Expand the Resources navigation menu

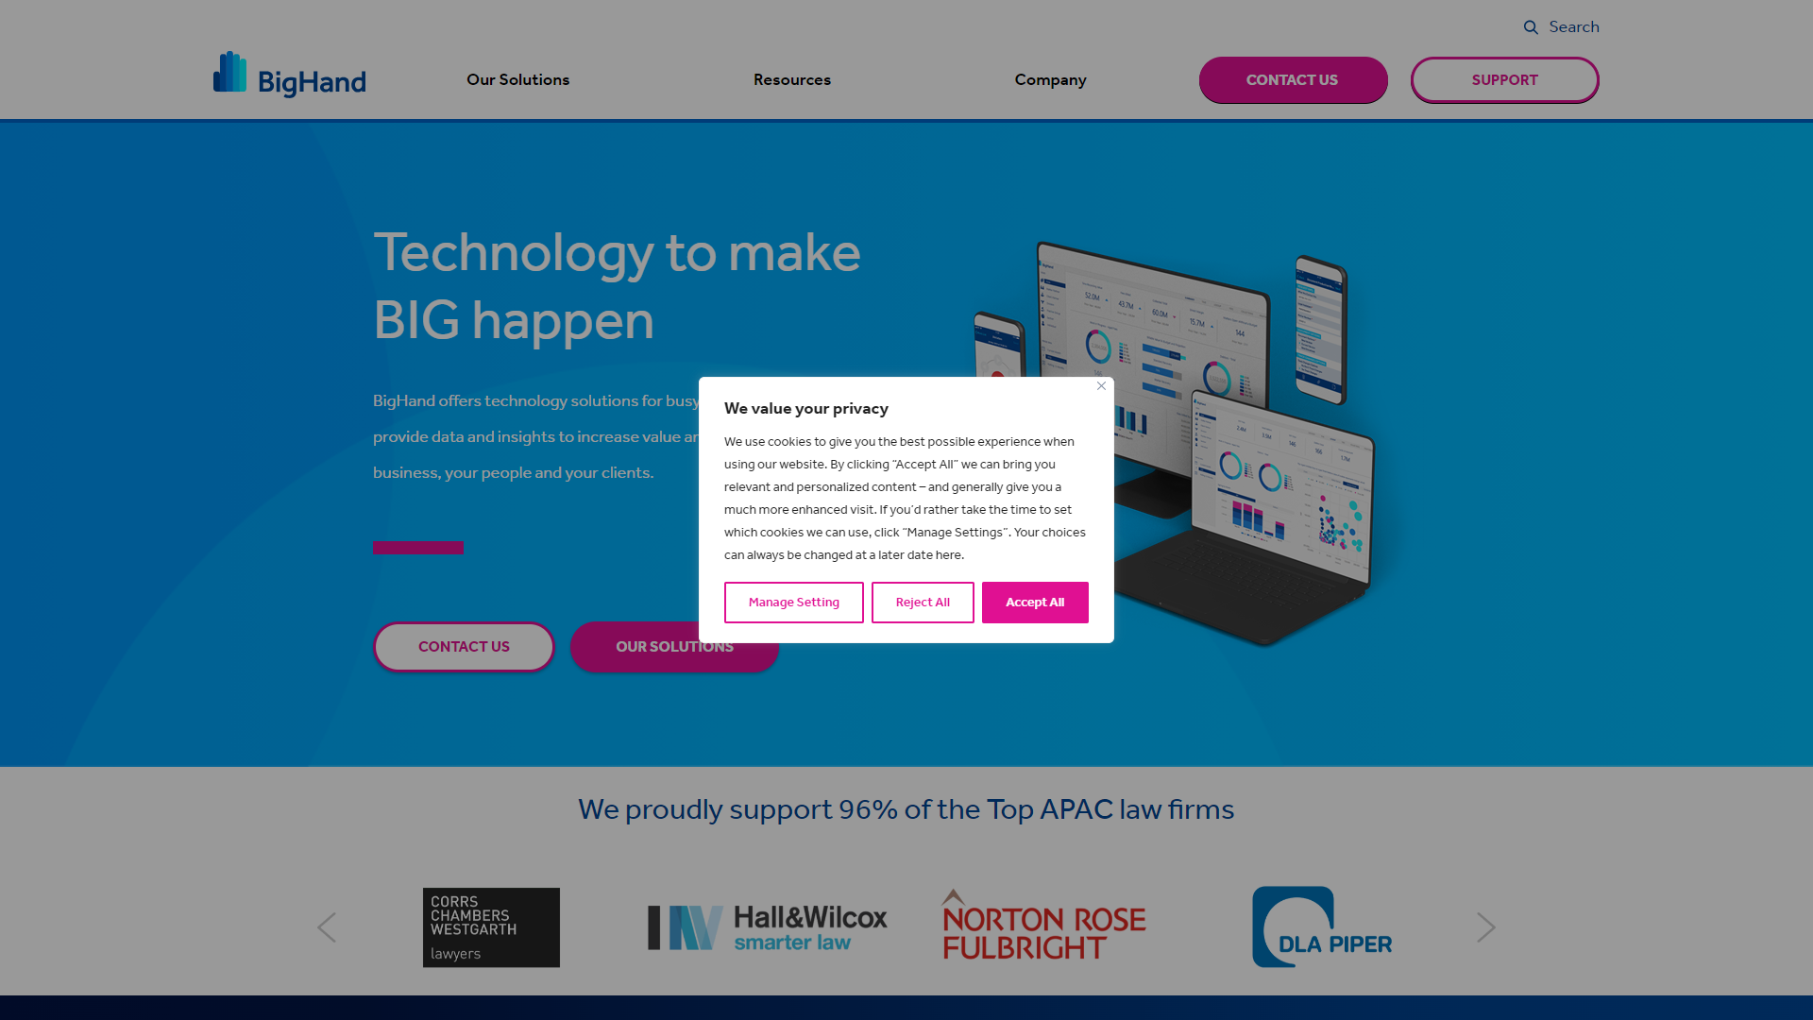point(792,78)
